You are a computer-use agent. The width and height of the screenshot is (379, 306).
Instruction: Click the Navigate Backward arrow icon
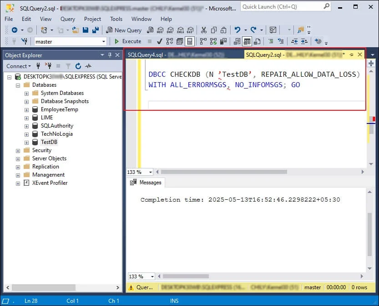click(15, 30)
